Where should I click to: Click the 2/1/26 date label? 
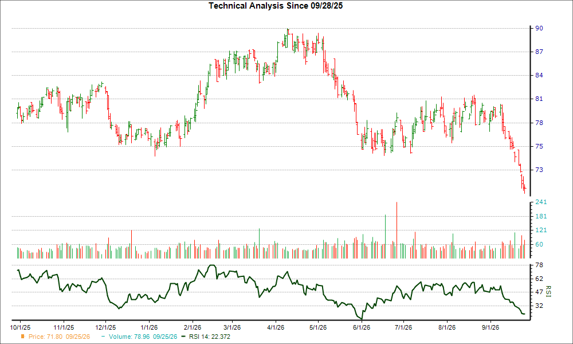point(193,327)
